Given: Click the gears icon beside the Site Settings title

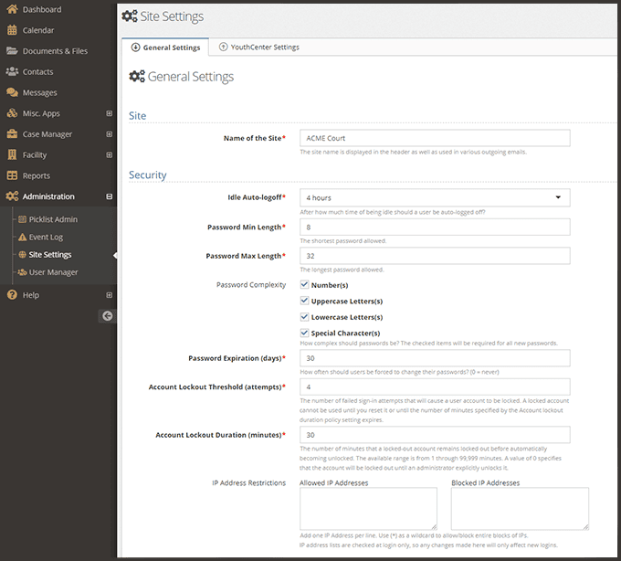Looking at the screenshot, I should coord(130,16).
